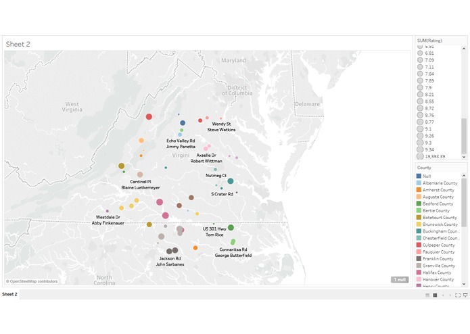Select the 8.21 size legend item

click(x=425, y=95)
